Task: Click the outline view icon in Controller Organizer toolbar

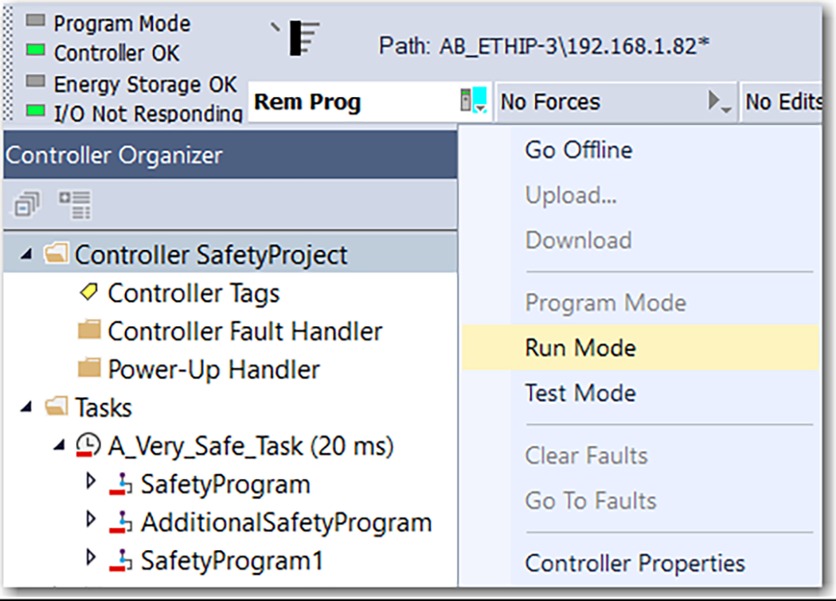Action: 74,204
